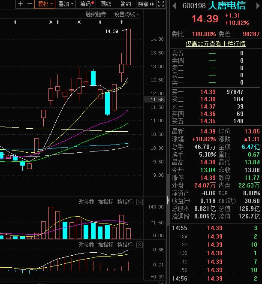Click the 卖一 ask row

click(x=216, y=83)
